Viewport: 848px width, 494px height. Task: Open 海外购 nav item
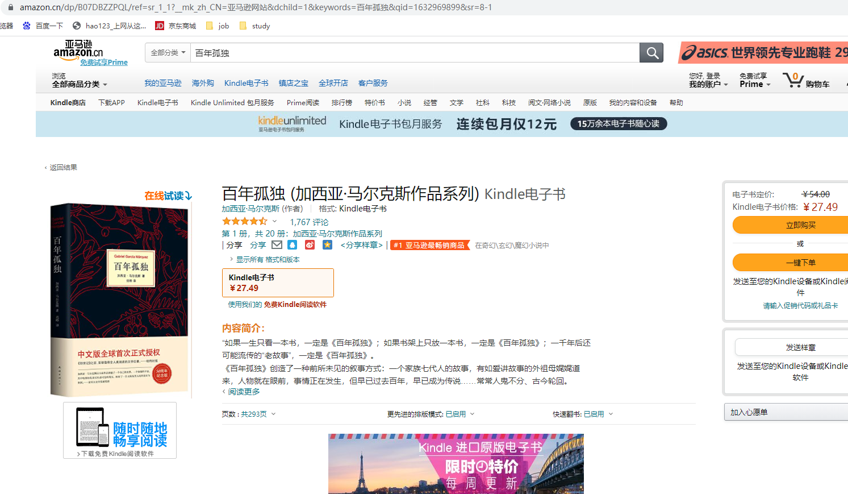click(203, 83)
